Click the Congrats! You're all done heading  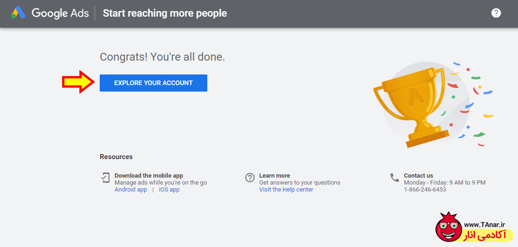pos(162,57)
